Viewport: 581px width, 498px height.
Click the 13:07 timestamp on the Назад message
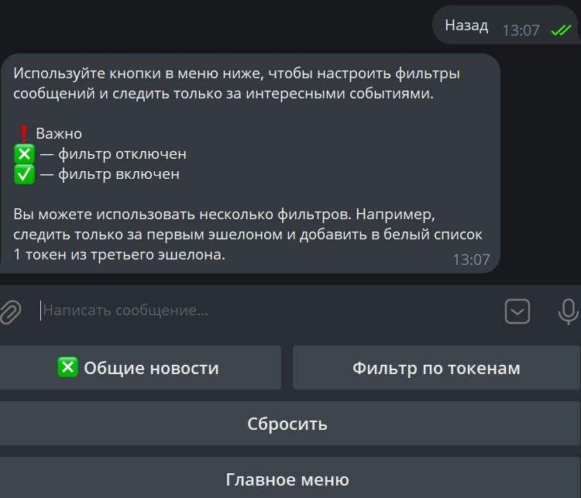pyautogui.click(x=521, y=30)
